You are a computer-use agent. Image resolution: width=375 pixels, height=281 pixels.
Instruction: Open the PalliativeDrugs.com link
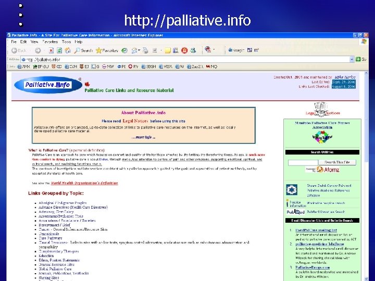tap(312, 267)
